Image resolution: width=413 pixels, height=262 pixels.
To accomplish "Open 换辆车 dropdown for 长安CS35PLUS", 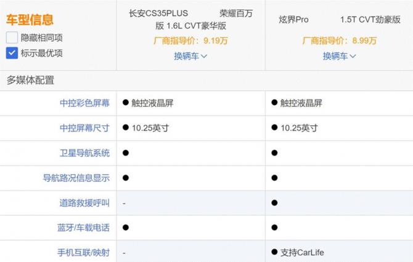I will (190, 56).
